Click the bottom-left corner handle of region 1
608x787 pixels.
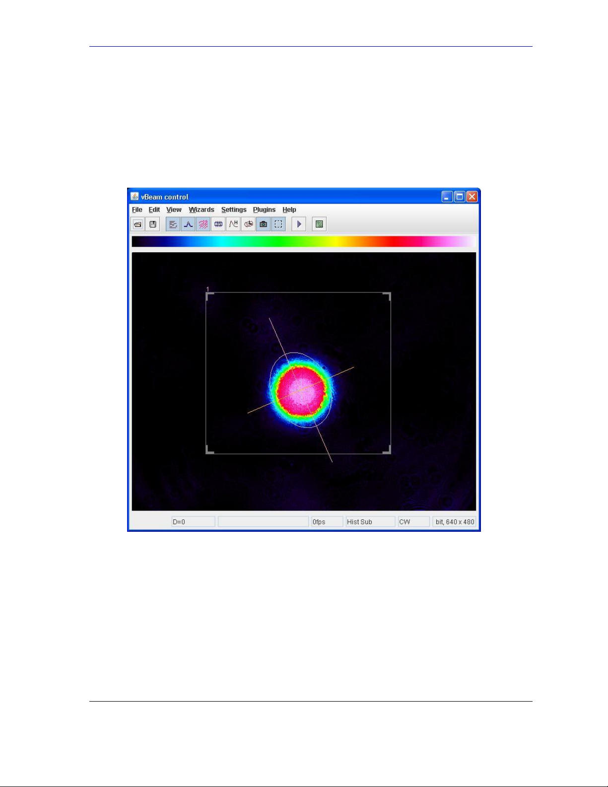coord(209,450)
